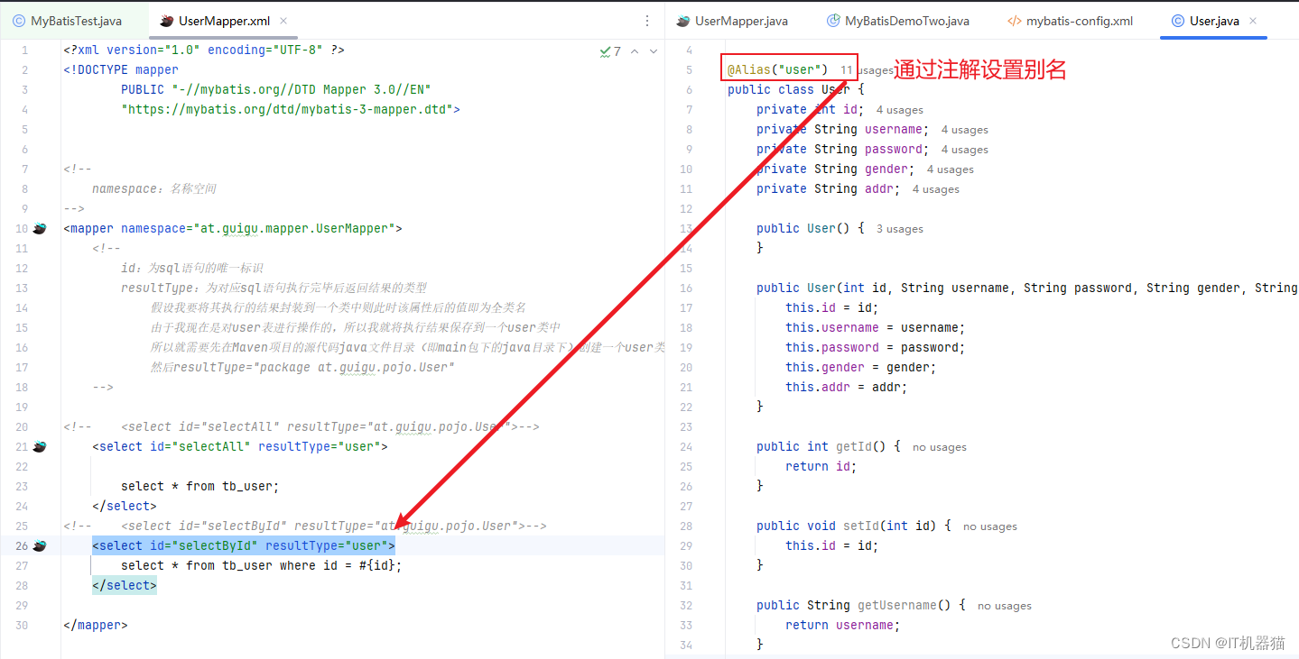Click 'this.username = username;' statement

point(876,328)
